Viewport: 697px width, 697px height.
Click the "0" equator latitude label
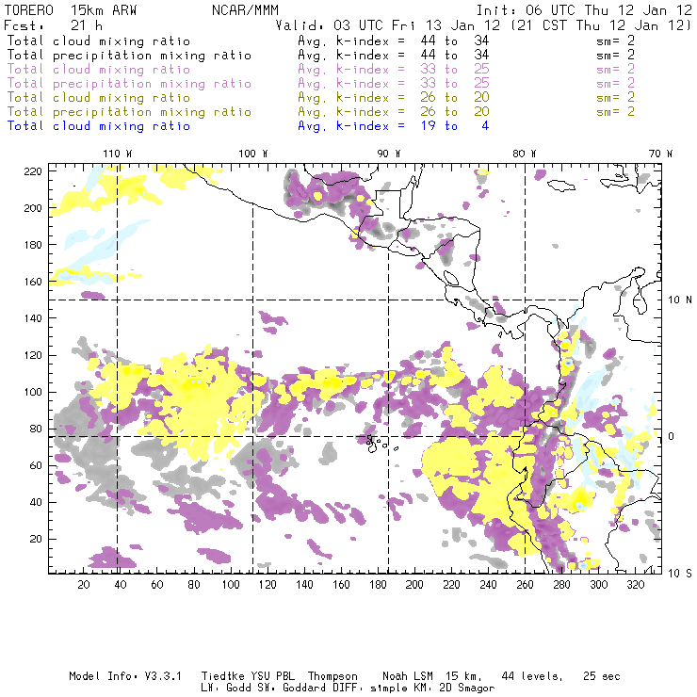[x=673, y=436]
